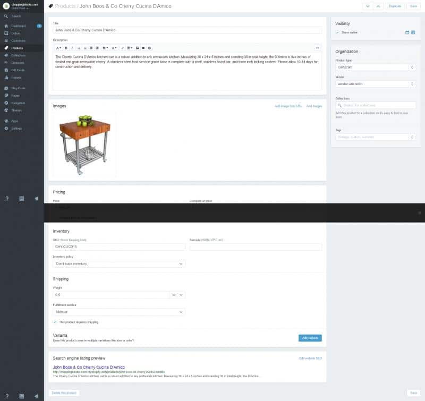This screenshot has width=425, height=401.
Task: Click the Reports bar chart icon
Action: 6,78
